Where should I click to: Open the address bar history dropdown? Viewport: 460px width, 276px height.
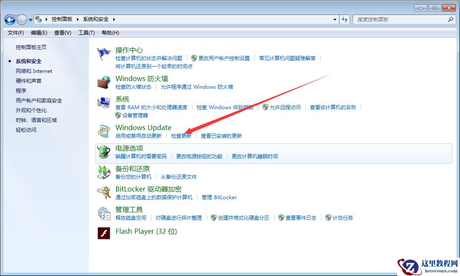point(335,19)
